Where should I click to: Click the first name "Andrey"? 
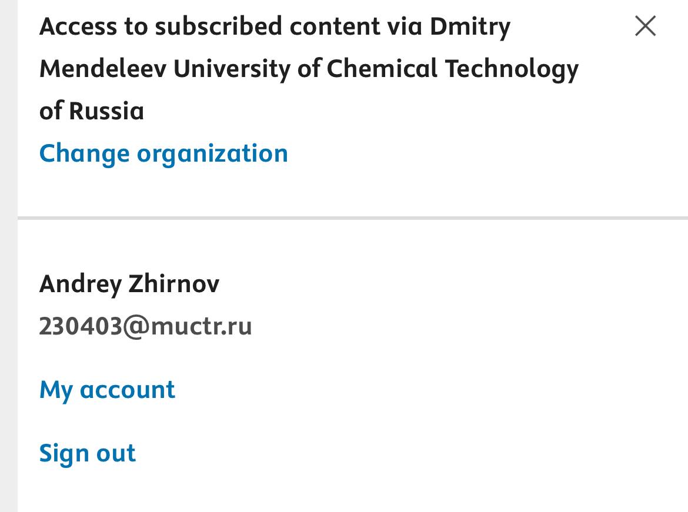click(x=81, y=285)
